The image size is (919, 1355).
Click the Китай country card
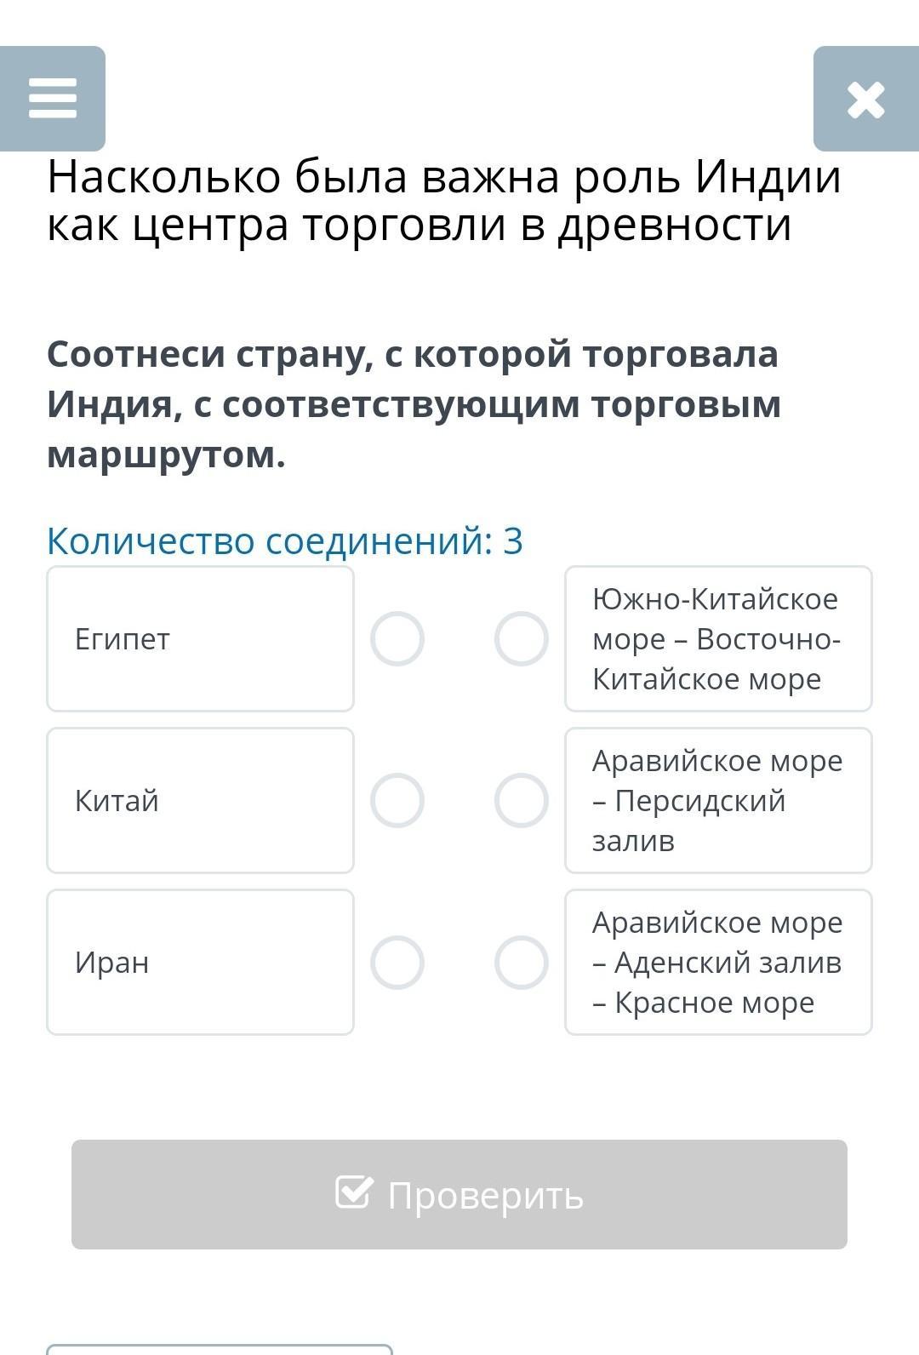(200, 800)
